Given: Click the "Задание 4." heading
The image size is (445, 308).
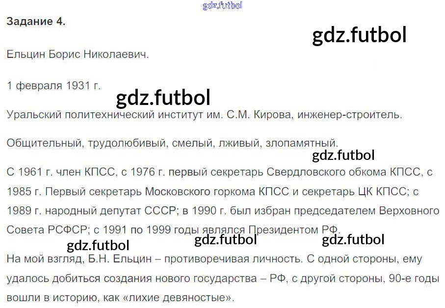Looking at the screenshot, I should pos(36,22).
